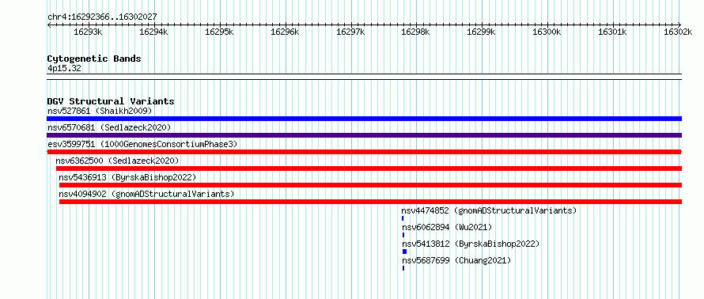Click the nsv527861 (Shaikh2009) variant label
The width and height of the screenshot is (704, 299).
pos(100,111)
